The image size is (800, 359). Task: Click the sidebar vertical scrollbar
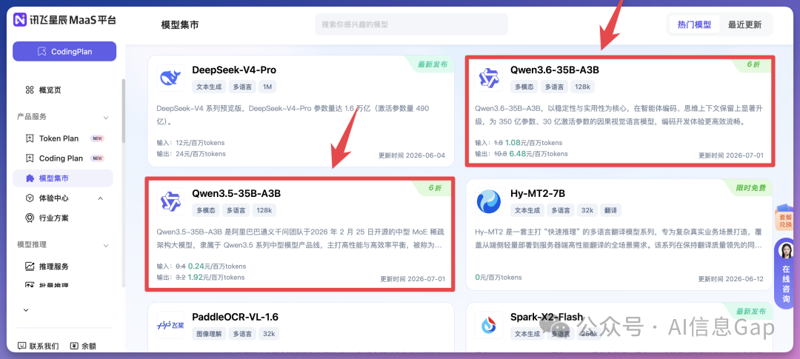click(123, 110)
